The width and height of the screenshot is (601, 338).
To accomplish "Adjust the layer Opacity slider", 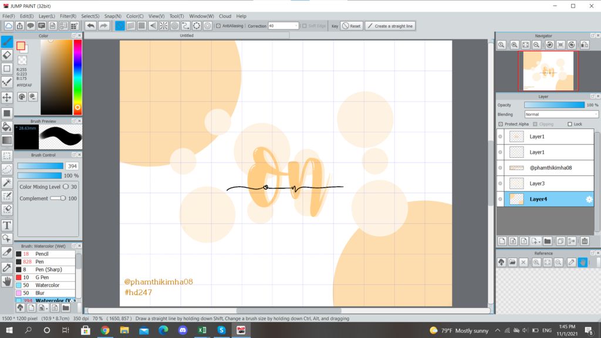I will click(554, 105).
